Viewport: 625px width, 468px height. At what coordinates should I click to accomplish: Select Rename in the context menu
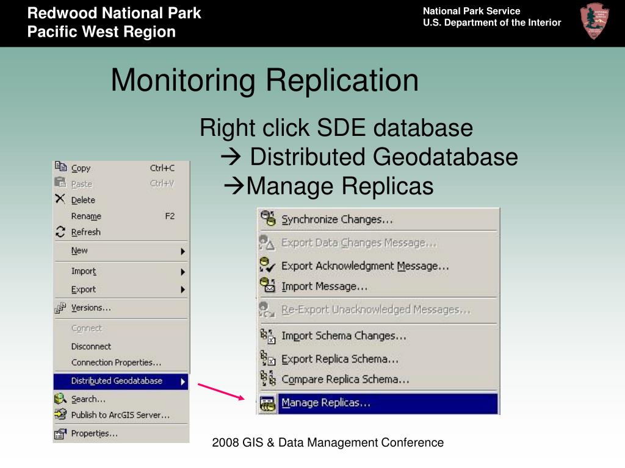[86, 216]
